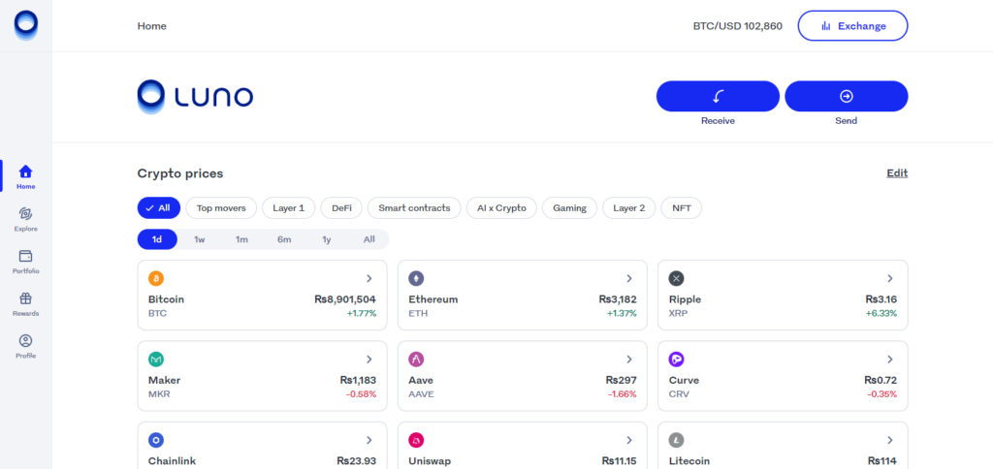Open Bitcoin card chevron arrow
Viewport: 993px width, 469px height.
[x=369, y=278]
